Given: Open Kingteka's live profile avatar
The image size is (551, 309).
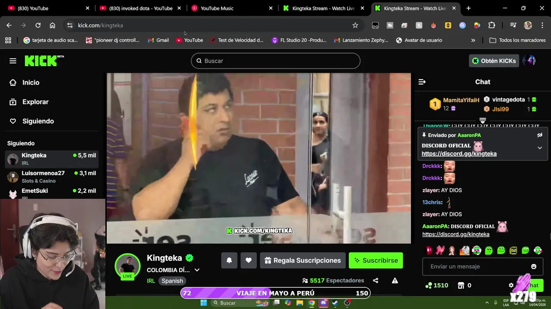Looking at the screenshot, I should click(127, 266).
